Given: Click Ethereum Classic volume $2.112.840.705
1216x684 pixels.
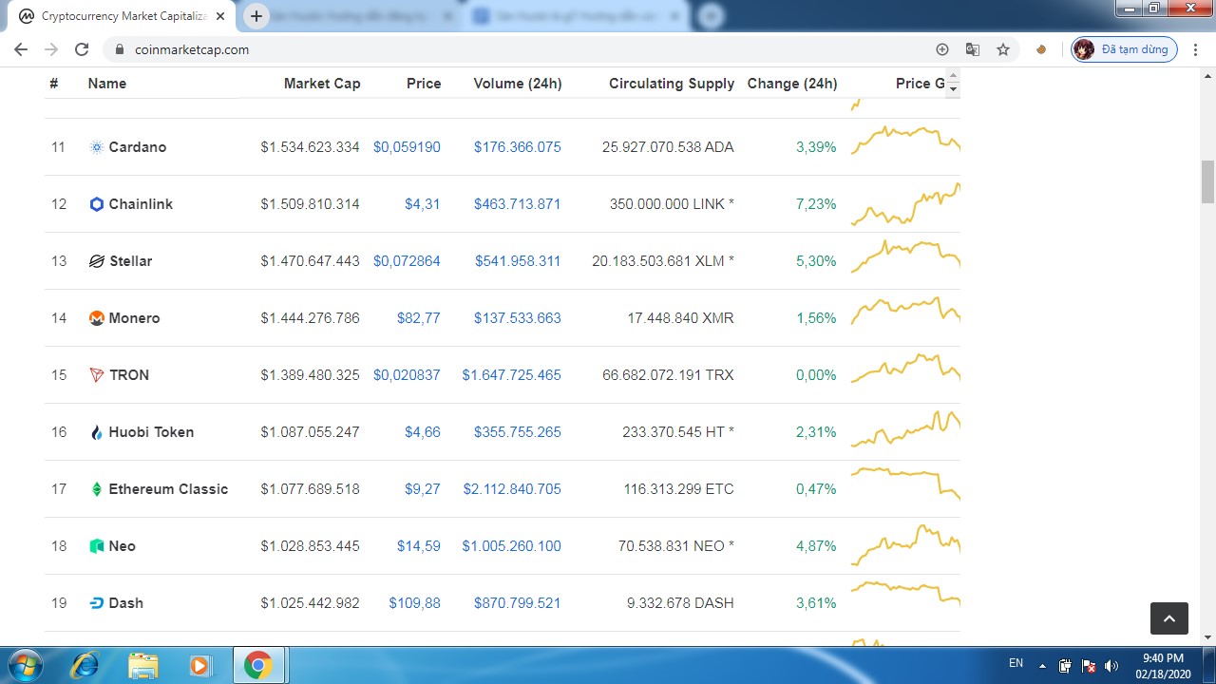Looking at the screenshot, I should click(512, 489).
